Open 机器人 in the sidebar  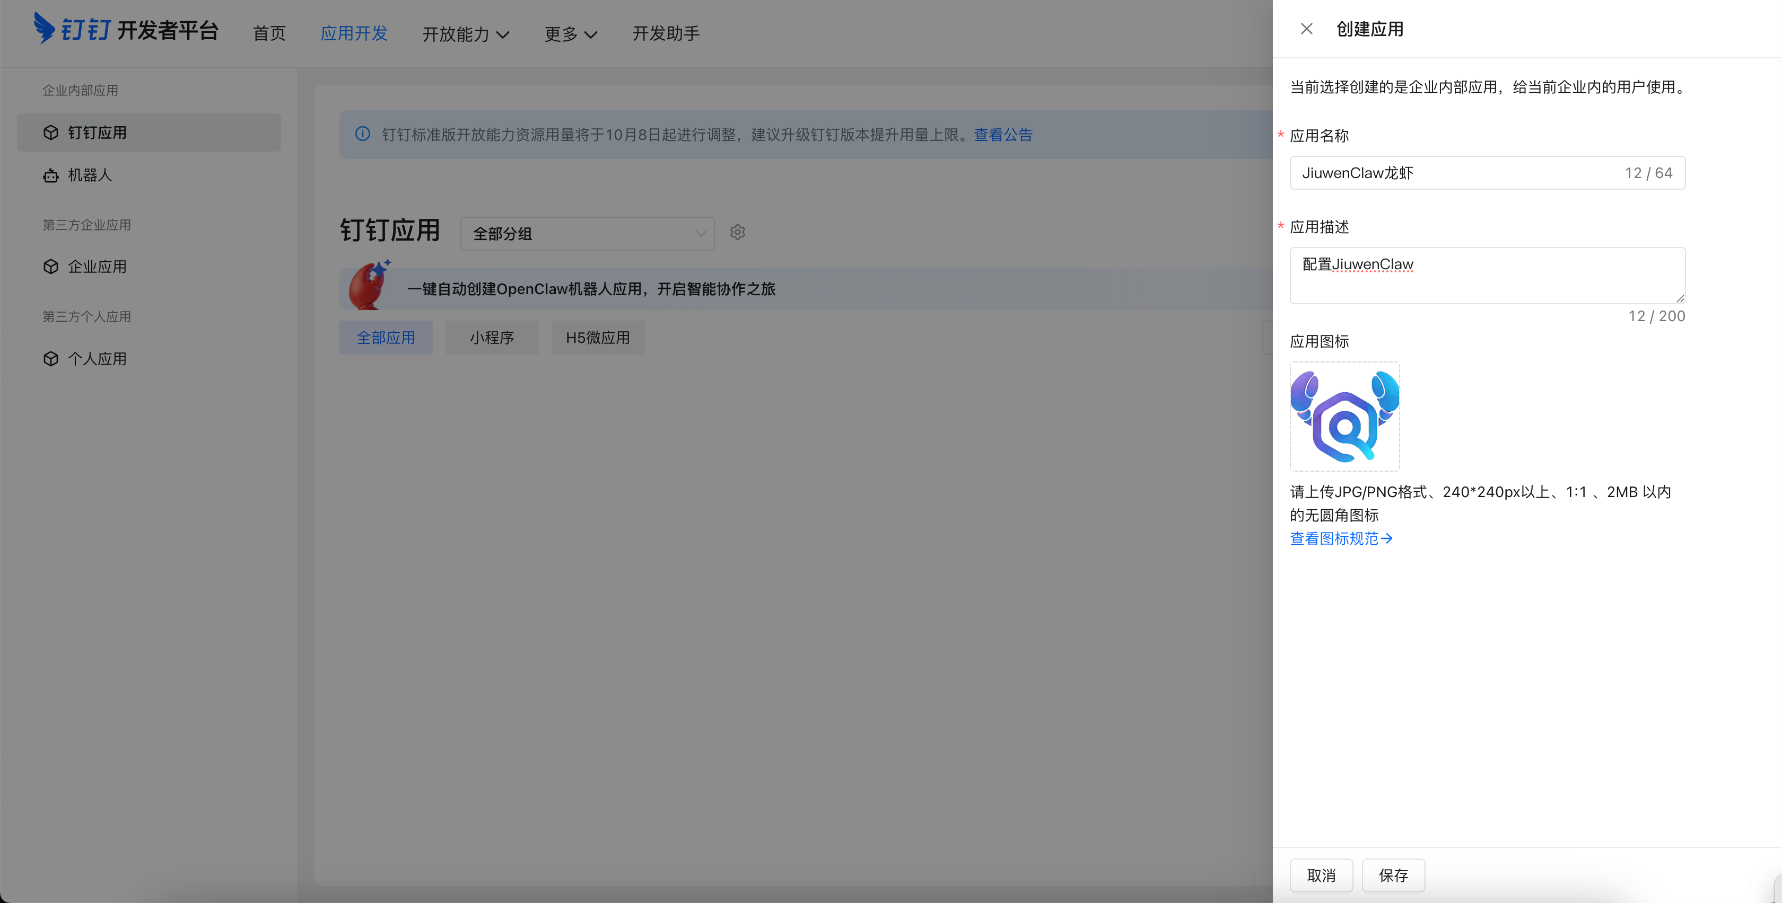[x=148, y=175]
